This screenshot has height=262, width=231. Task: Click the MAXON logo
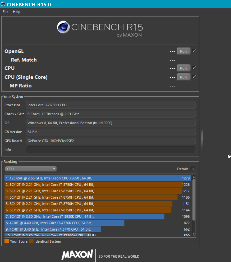coord(77,255)
